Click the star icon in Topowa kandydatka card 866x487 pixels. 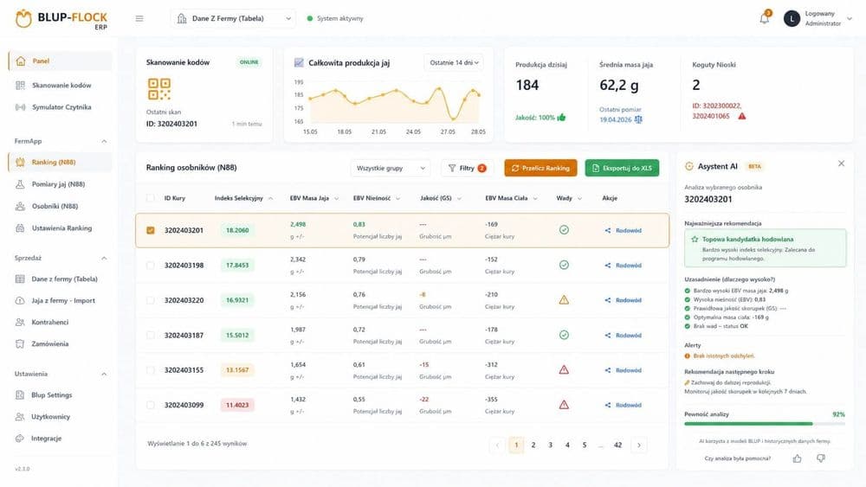coord(695,240)
